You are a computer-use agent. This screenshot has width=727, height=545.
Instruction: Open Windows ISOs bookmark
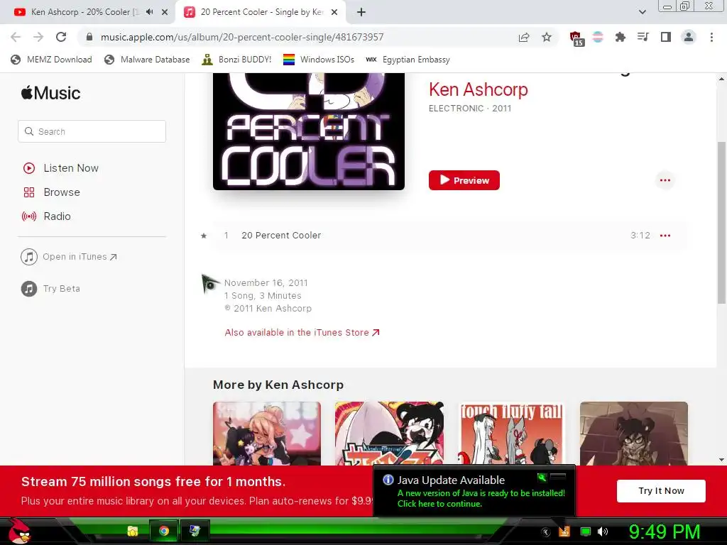click(x=319, y=60)
